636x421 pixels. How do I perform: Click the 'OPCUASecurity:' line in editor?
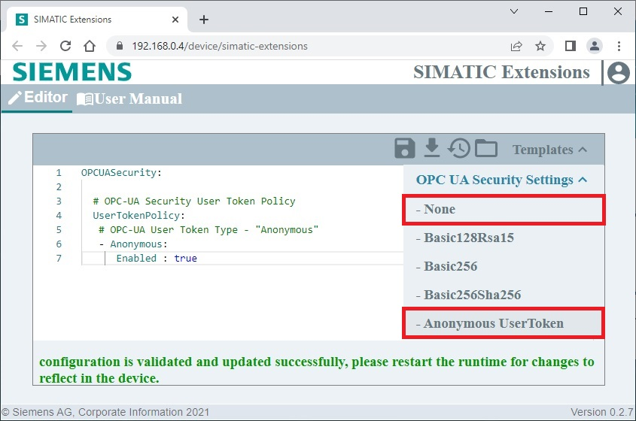pos(121,173)
